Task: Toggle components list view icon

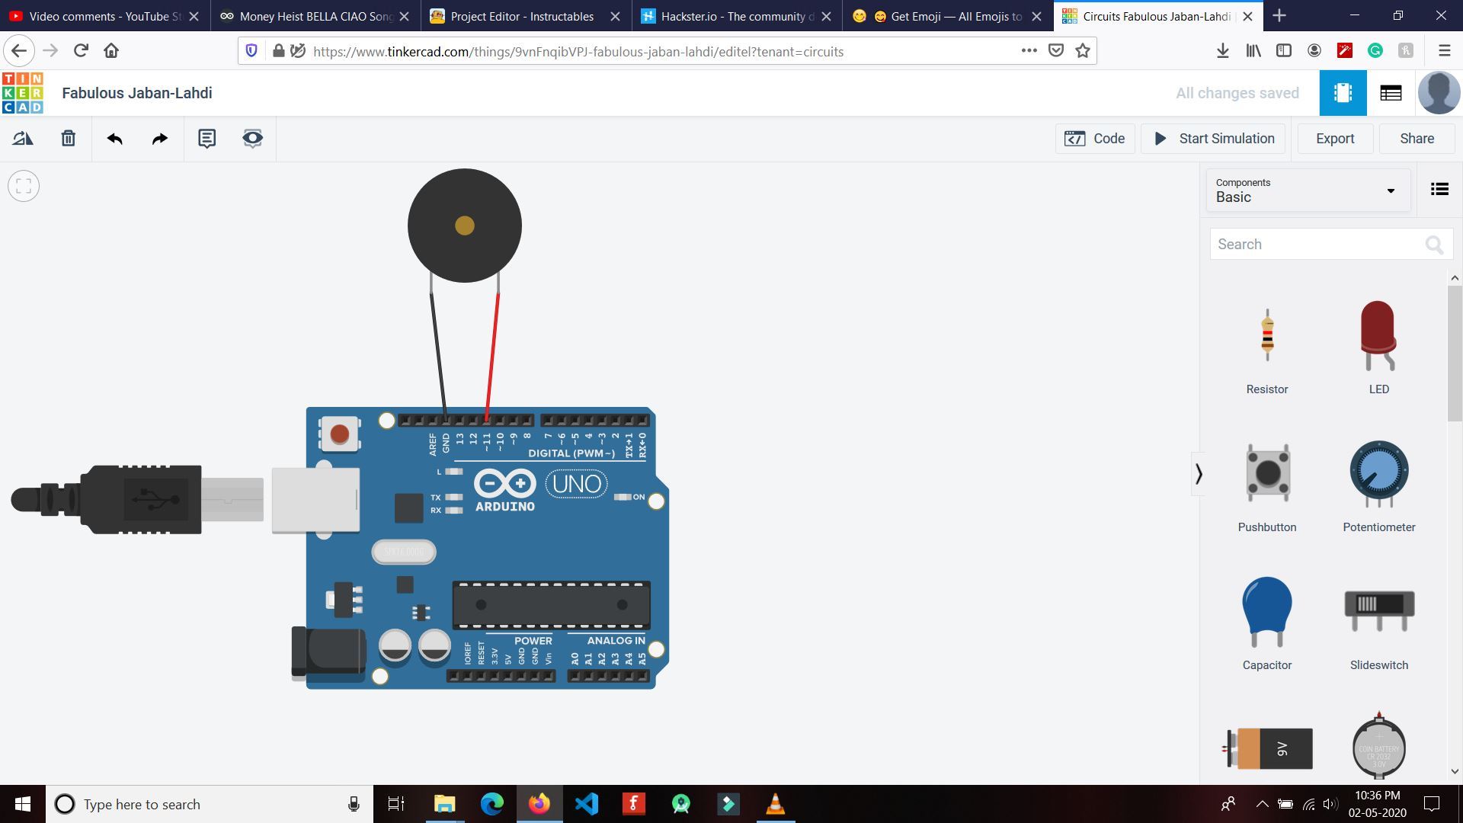Action: (x=1439, y=189)
